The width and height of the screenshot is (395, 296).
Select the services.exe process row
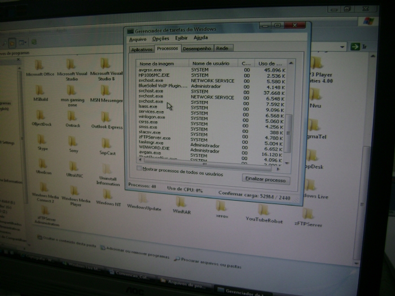(x=211, y=113)
